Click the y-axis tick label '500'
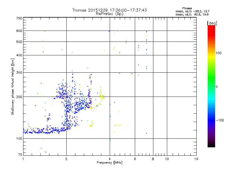The height and width of the screenshot is (173, 231). pos(19,42)
